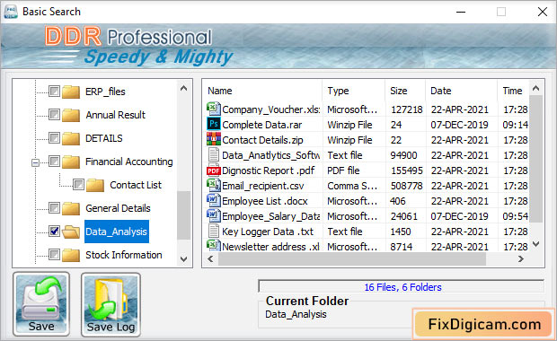Collapse the Financial Accounting tree node
The image size is (557, 341).
35,162
